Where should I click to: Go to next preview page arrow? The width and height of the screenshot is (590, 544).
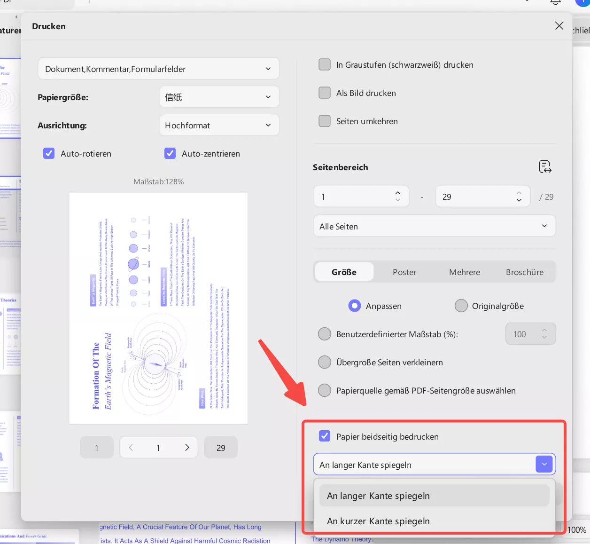click(x=187, y=448)
